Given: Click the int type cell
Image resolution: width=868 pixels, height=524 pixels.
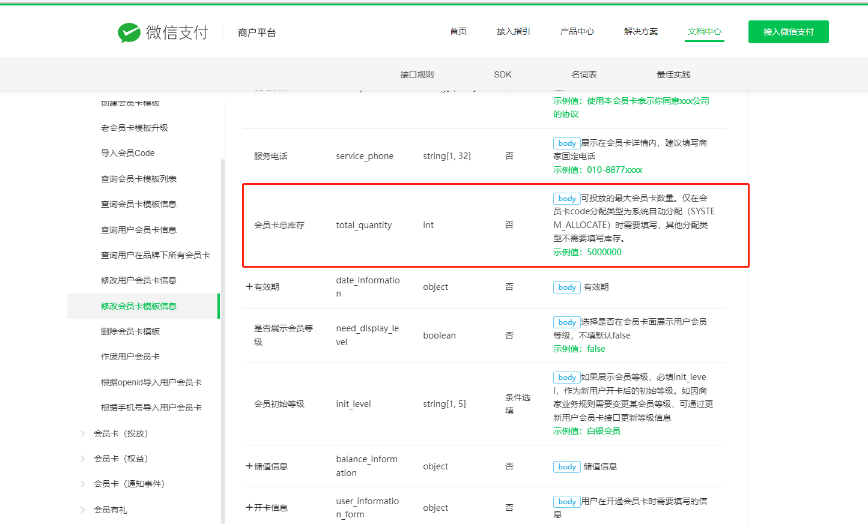Looking at the screenshot, I should [x=428, y=225].
